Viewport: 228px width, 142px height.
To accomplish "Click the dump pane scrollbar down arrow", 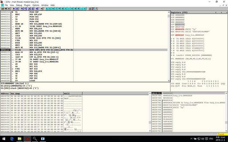I will click(x=150, y=131).
